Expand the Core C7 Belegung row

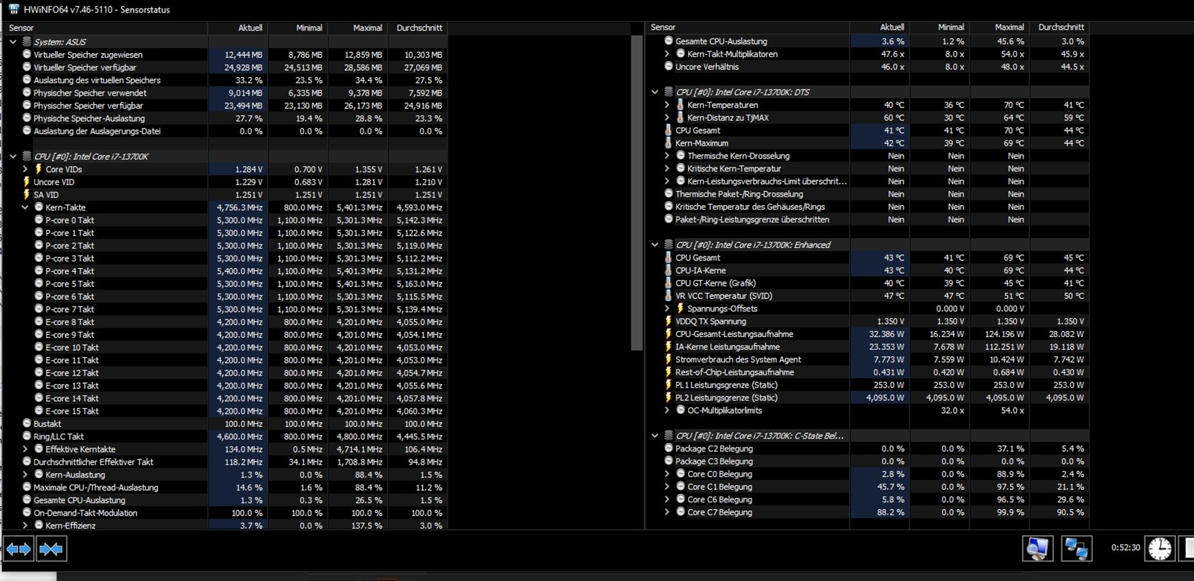point(667,512)
